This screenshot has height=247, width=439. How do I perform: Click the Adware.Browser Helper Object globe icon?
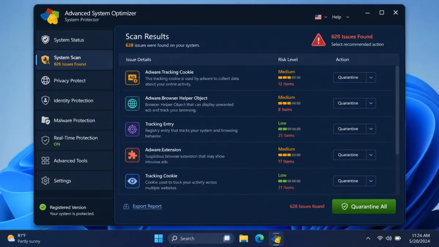coord(132,104)
